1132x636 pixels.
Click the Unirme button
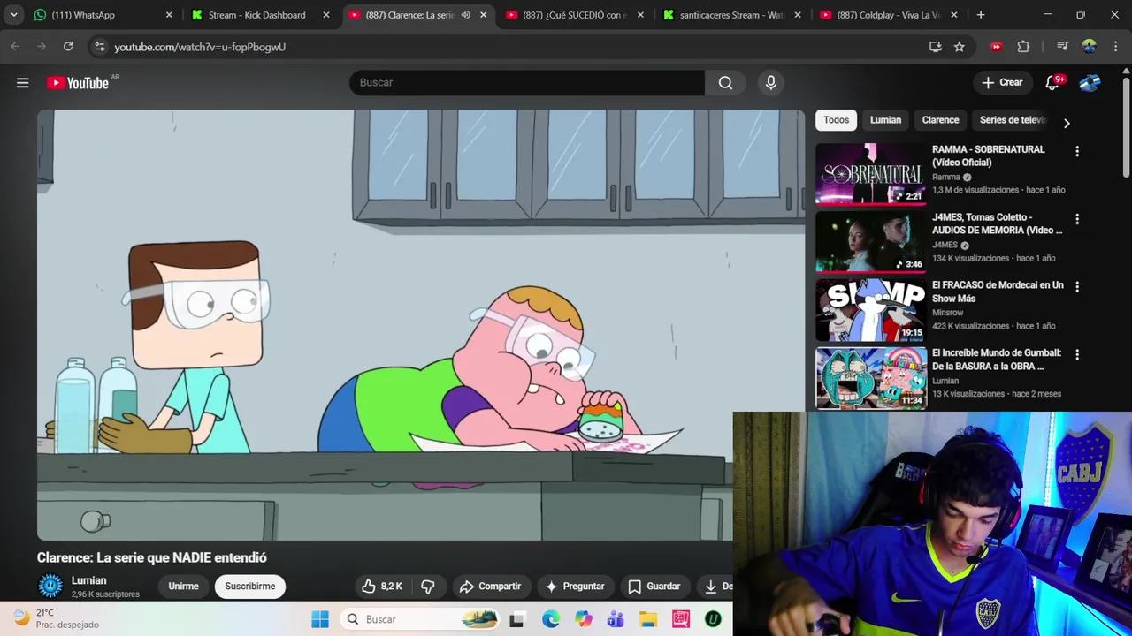183,587
